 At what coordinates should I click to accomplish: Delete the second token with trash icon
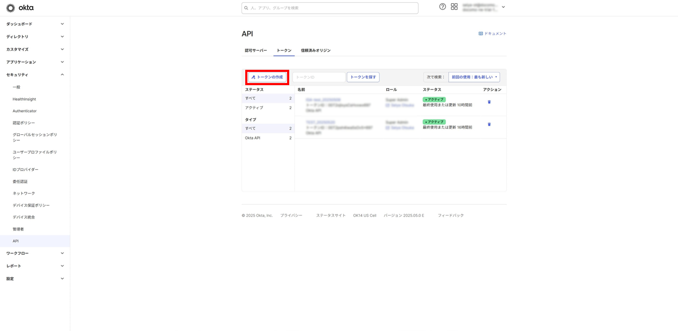pyautogui.click(x=489, y=124)
